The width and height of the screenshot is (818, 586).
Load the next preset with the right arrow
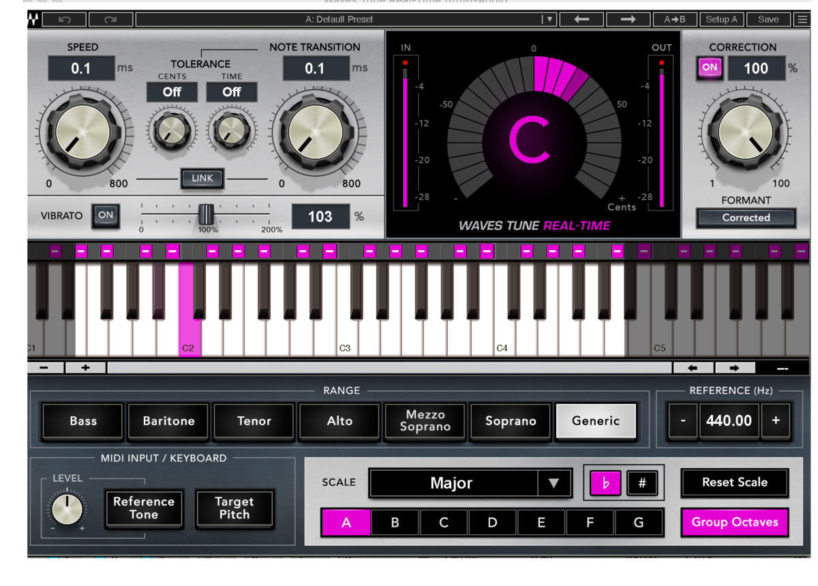coord(628,19)
